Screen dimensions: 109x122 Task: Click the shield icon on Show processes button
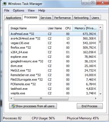(13, 106)
